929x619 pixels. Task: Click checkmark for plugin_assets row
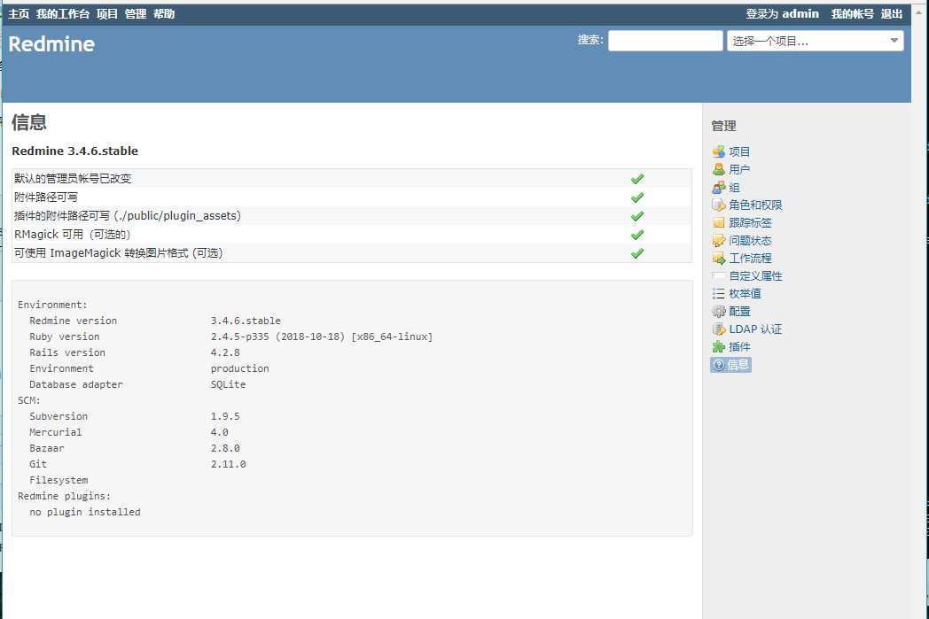[636, 216]
